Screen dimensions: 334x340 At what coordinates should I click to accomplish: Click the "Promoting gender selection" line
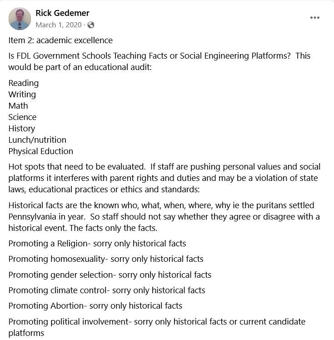[110, 275]
